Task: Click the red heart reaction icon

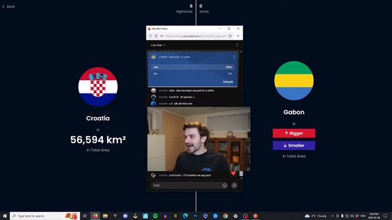Action: [233, 174]
